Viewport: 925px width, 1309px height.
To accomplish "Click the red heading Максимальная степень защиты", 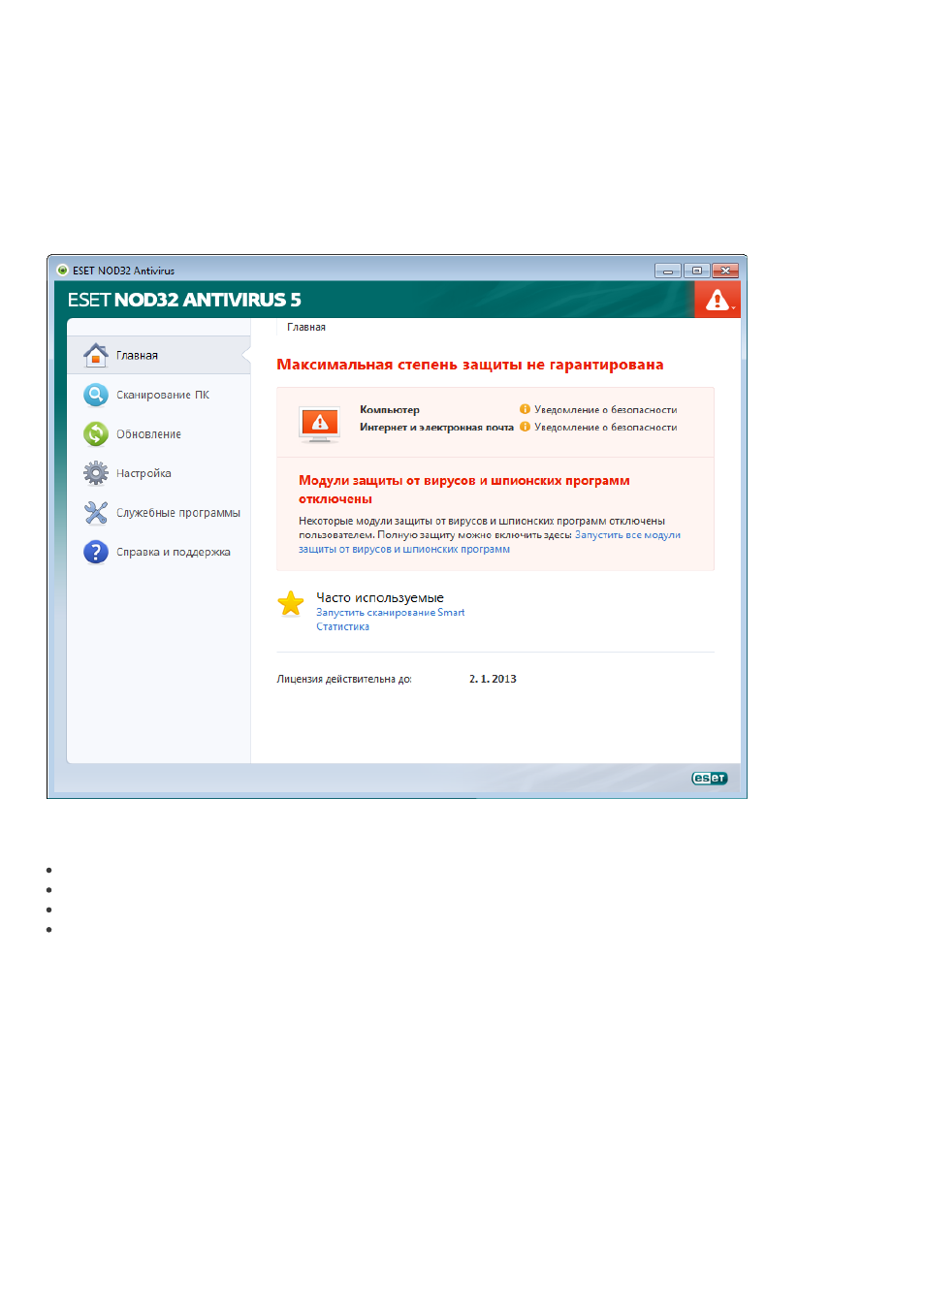I will 470,365.
